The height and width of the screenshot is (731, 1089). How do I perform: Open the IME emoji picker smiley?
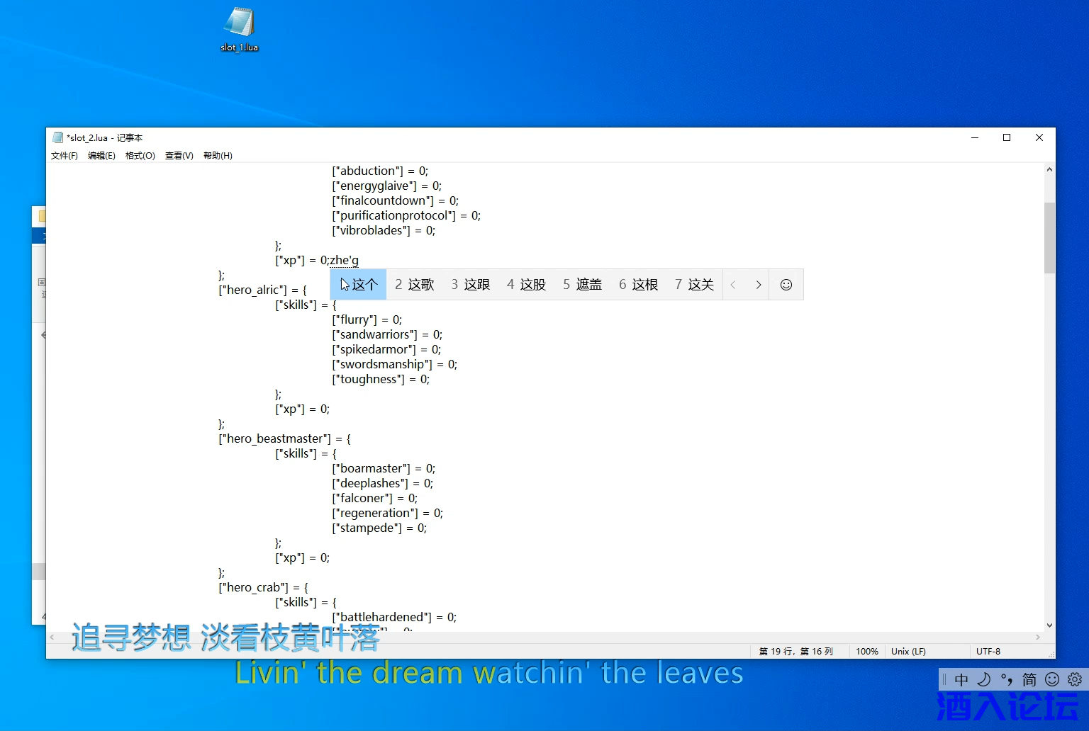pos(786,285)
